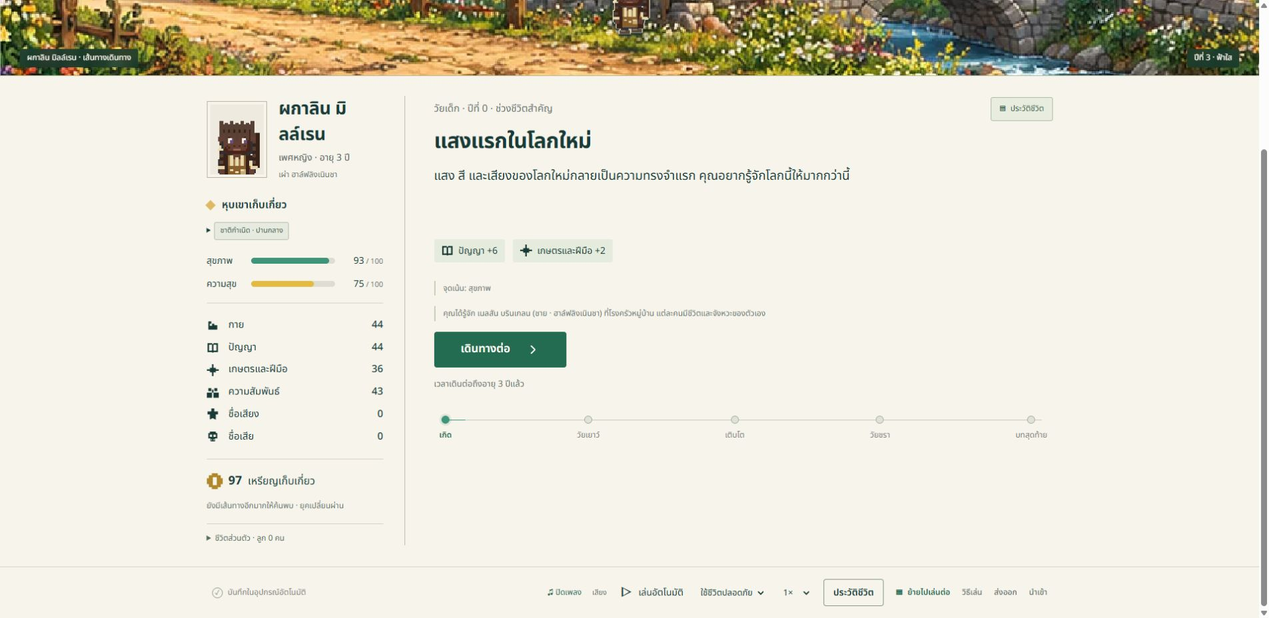Click the list icon inside top ประวัติชีวิต button
The image size is (1269, 618).
click(1003, 109)
